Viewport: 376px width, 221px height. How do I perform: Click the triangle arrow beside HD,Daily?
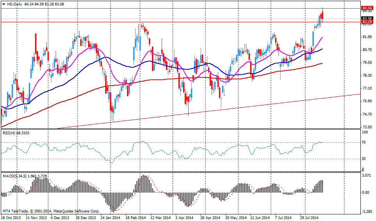[x=4, y=4]
